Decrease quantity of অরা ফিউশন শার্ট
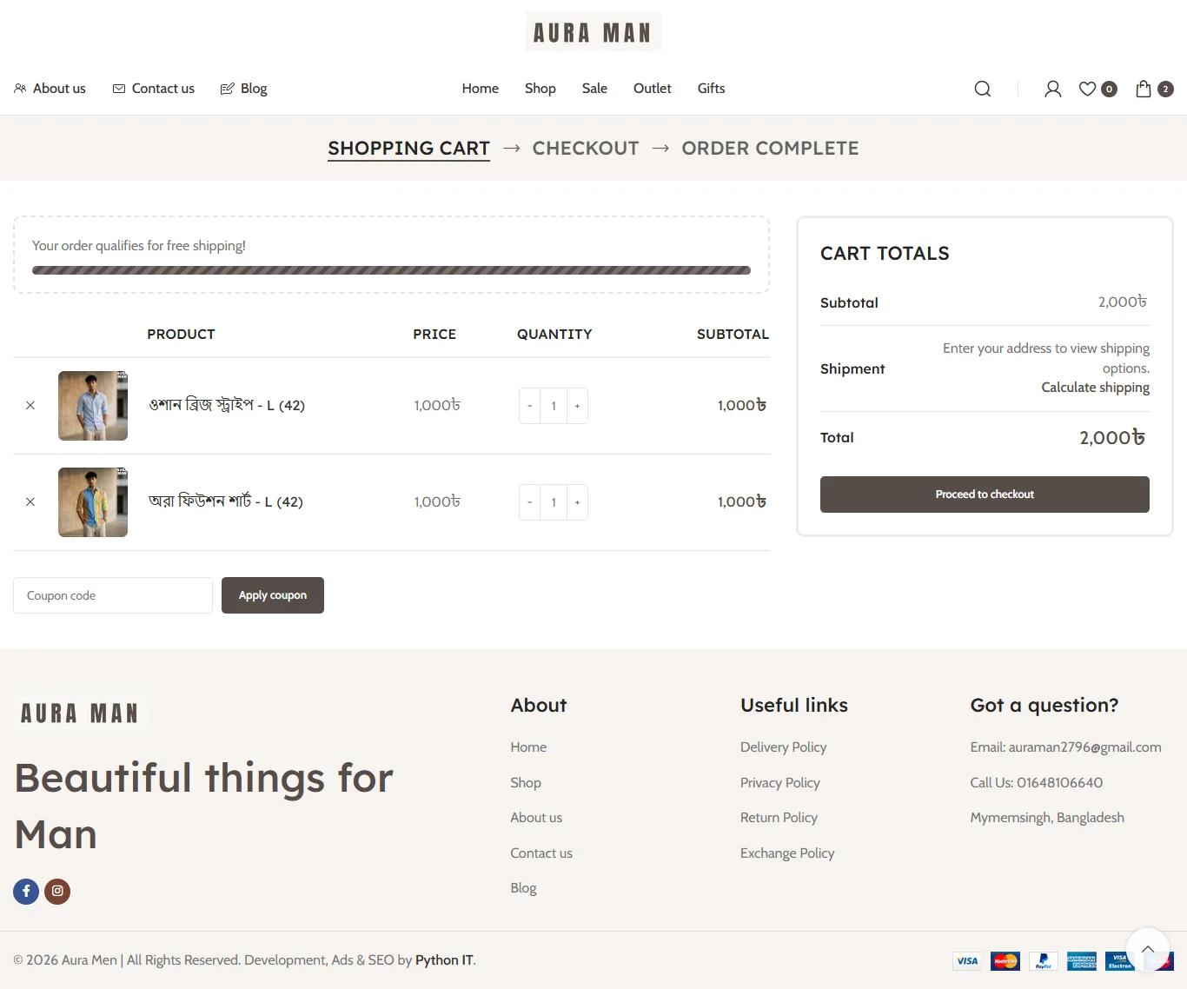This screenshot has height=989, width=1187. 529,502
